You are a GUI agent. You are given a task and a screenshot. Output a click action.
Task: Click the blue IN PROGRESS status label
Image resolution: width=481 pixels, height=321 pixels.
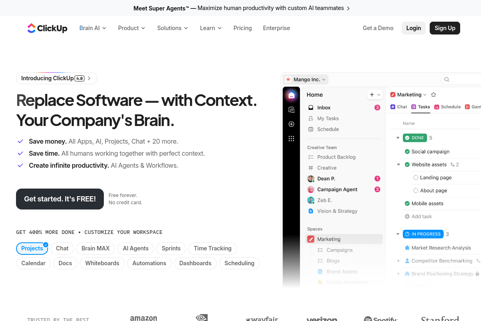tap(423, 234)
